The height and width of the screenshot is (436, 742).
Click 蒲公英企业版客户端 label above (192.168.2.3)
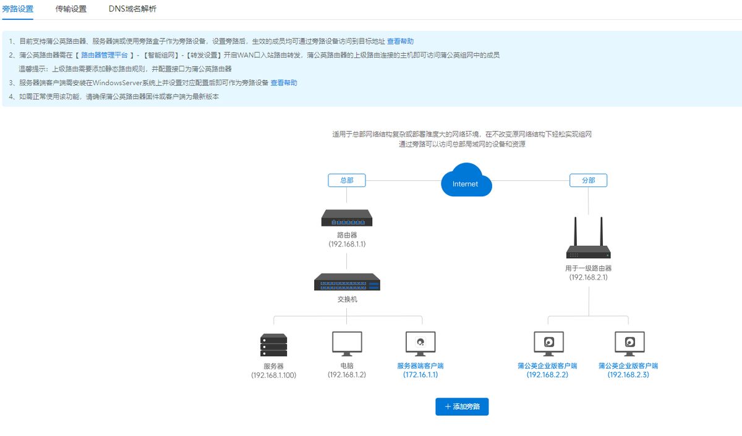628,366
